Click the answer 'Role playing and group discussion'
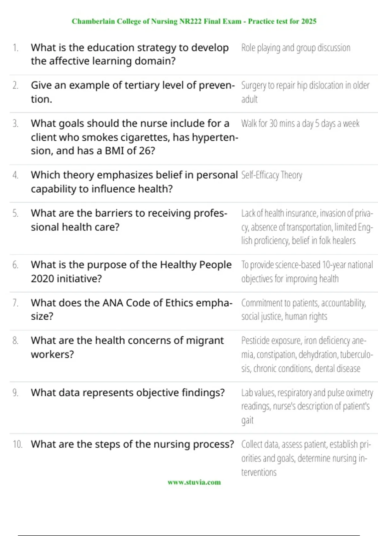The height and width of the screenshot is (536, 378). (296, 48)
